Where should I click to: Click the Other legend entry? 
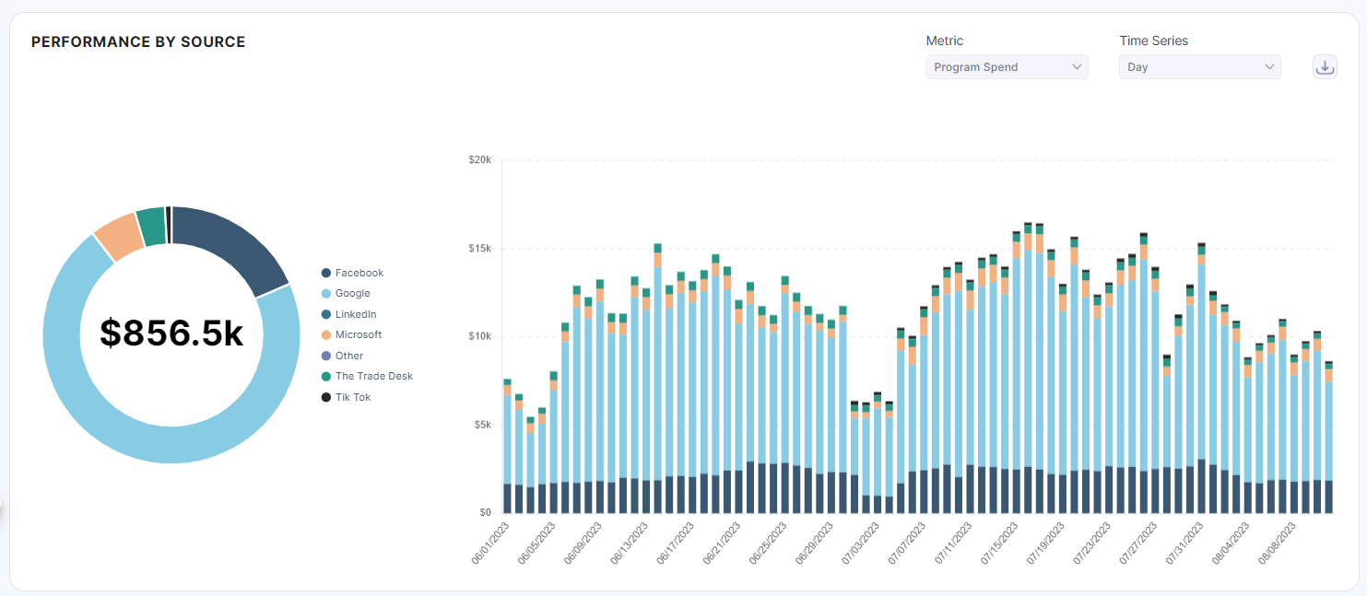point(348,356)
